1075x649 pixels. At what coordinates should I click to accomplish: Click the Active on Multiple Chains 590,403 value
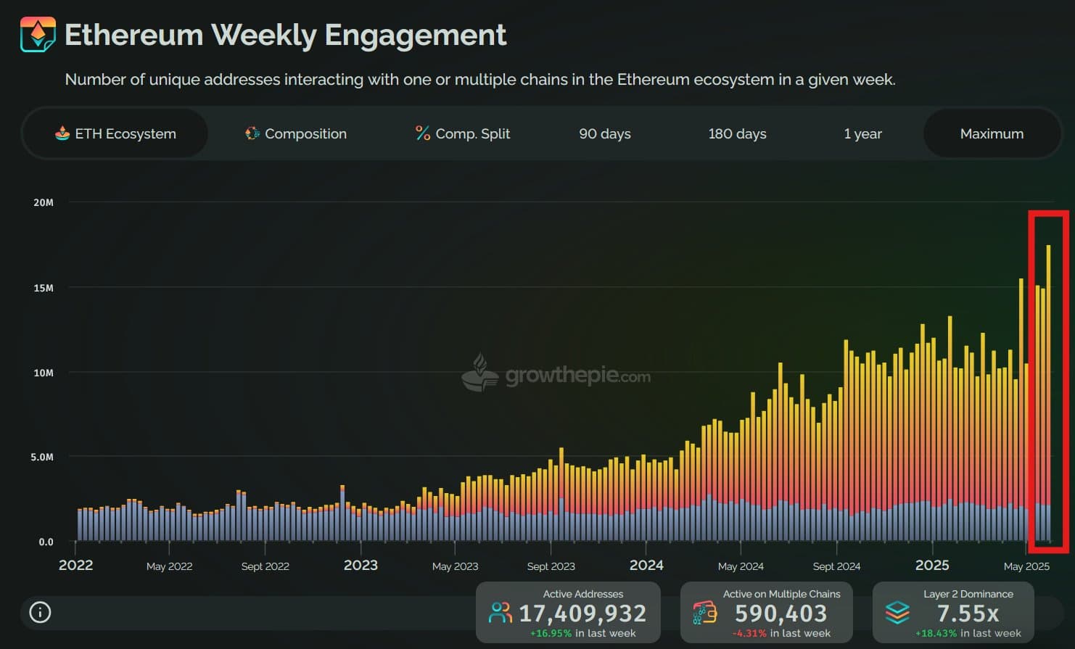780,614
